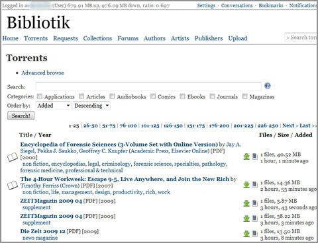Go to results page 76-100
This screenshot has height=243, width=318.
[x=128, y=125]
